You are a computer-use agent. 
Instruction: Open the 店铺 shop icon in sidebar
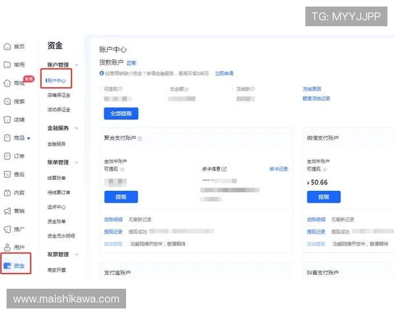(7, 119)
